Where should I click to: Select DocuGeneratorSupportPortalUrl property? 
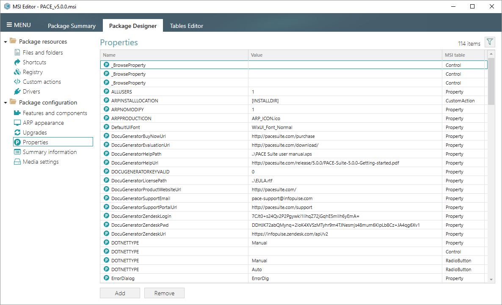coord(144,207)
